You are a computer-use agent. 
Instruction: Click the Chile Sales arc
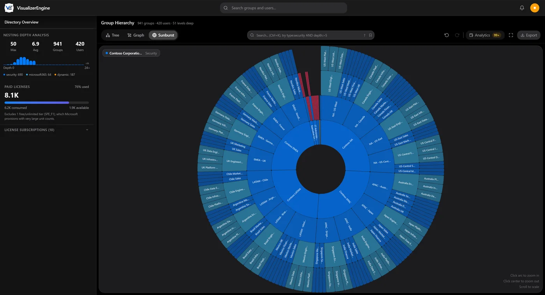coord(235,179)
